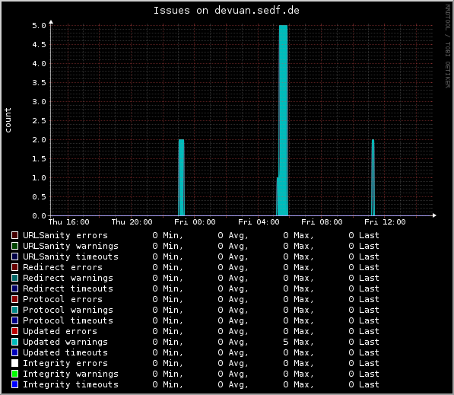Image resolution: width=454 pixels, height=395 pixels.
Task: Click the 5.0 value on y-axis
Action: [x=39, y=26]
